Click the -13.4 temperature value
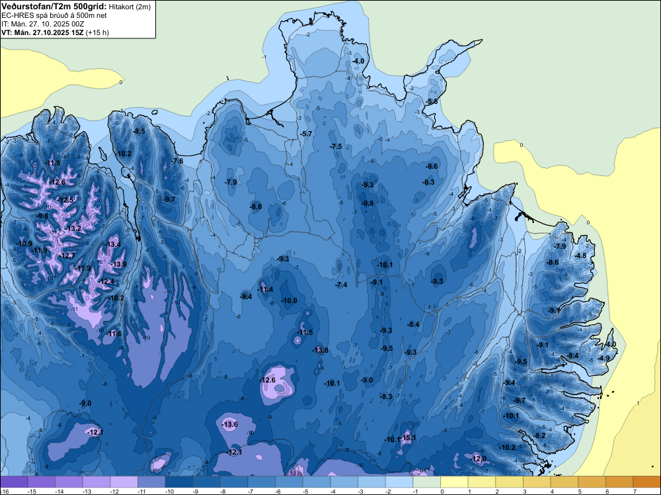The height and width of the screenshot is (495, 661). pyautogui.click(x=112, y=244)
